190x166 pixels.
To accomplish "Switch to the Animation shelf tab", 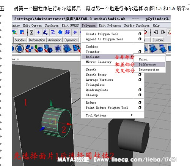I will (x=55, y=40).
